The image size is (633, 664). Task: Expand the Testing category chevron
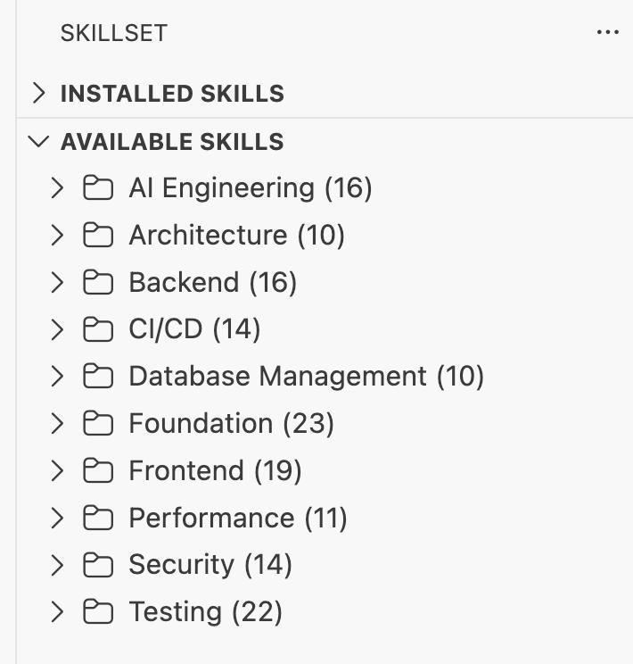point(57,612)
